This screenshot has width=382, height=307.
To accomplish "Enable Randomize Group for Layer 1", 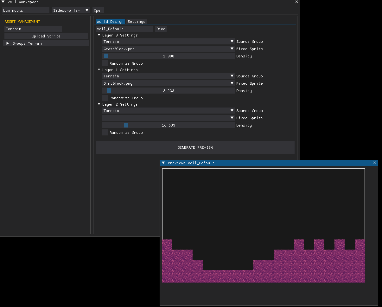I will coord(105,98).
